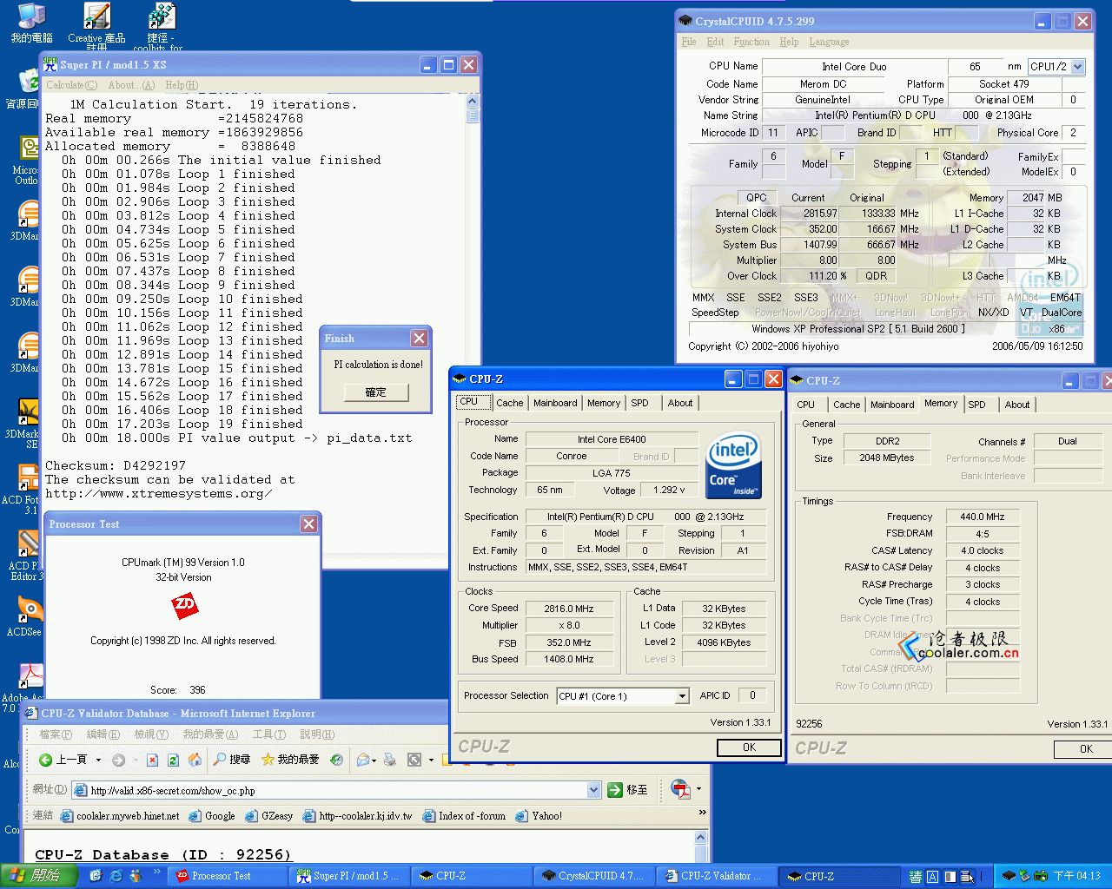
Task: Open 我的電腦 desktop icon
Action: tap(31, 23)
